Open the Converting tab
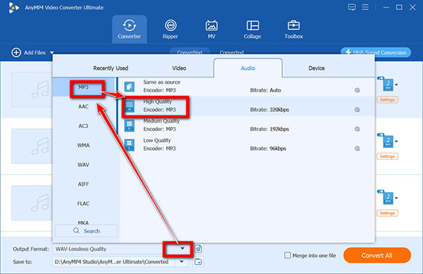The height and width of the screenshot is (274, 423). (x=190, y=51)
